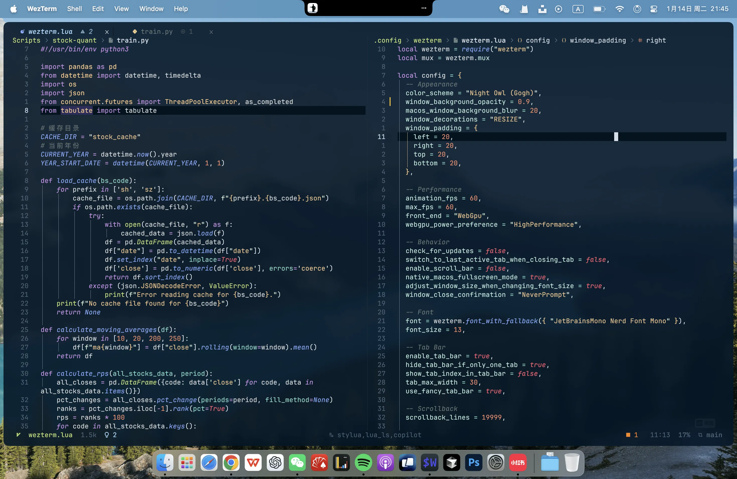The height and width of the screenshot is (479, 737).
Task: Switch to the train.py tab
Action: [157, 32]
